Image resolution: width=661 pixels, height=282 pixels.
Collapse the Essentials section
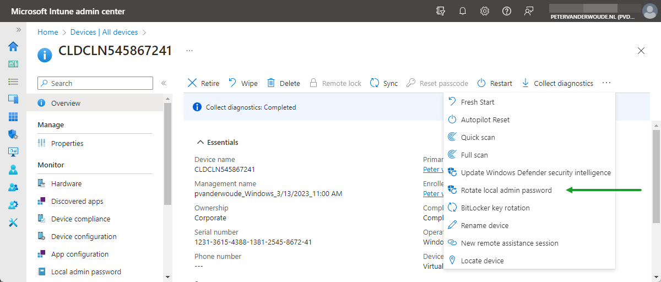[200, 142]
